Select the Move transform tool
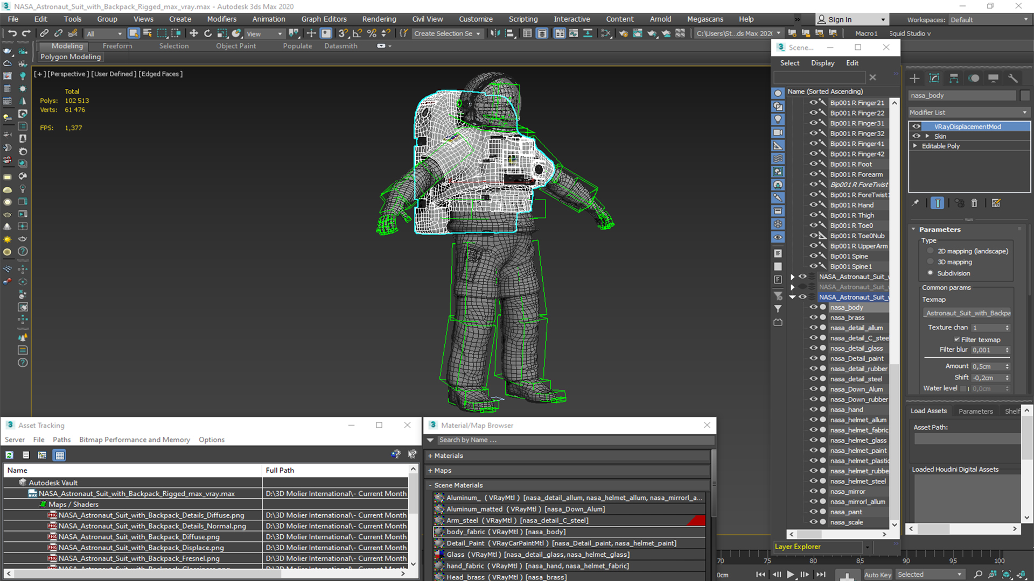 193,33
